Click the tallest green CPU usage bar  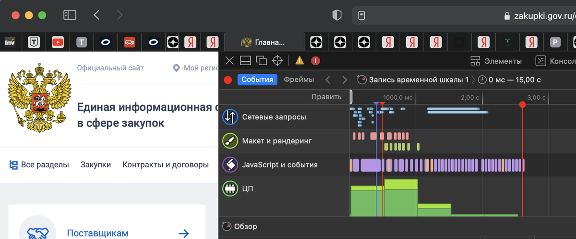click(x=401, y=198)
